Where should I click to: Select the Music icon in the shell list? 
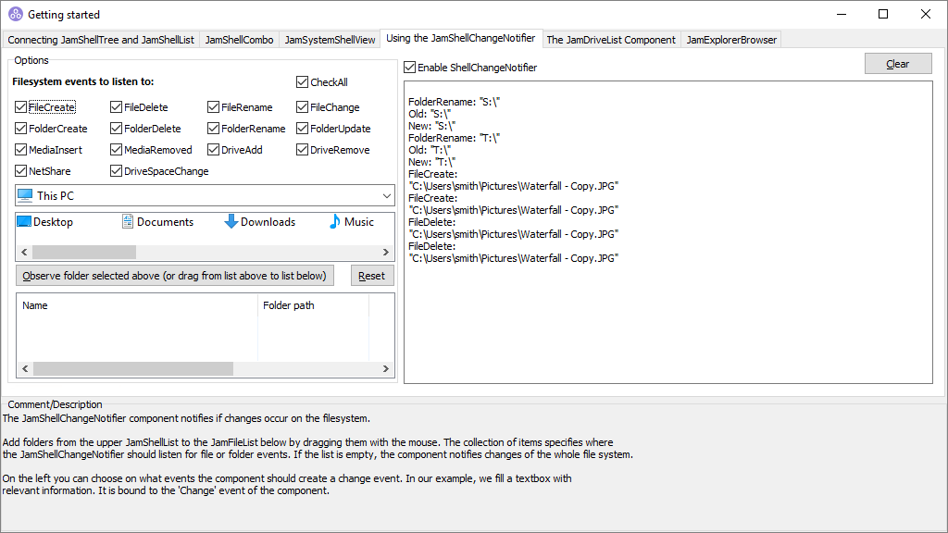(x=336, y=222)
